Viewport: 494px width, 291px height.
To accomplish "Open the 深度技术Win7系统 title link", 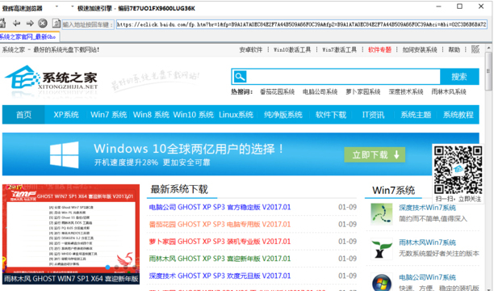I will click(x=428, y=208).
